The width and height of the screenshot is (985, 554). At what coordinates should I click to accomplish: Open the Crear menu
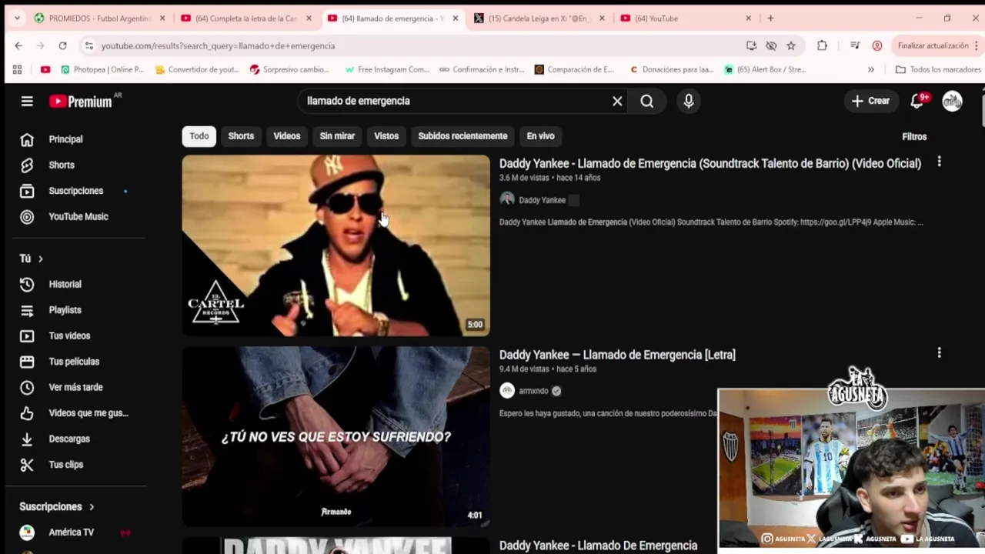point(870,101)
